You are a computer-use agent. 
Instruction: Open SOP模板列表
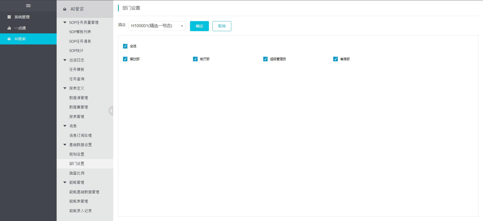pyautogui.click(x=80, y=32)
